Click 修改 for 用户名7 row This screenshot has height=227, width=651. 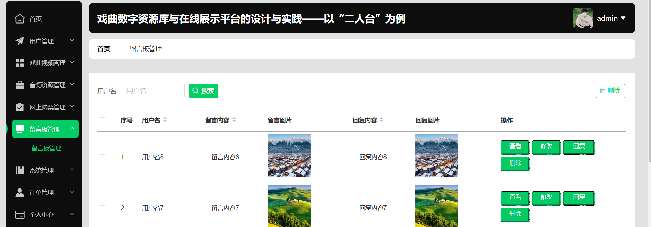click(x=546, y=198)
